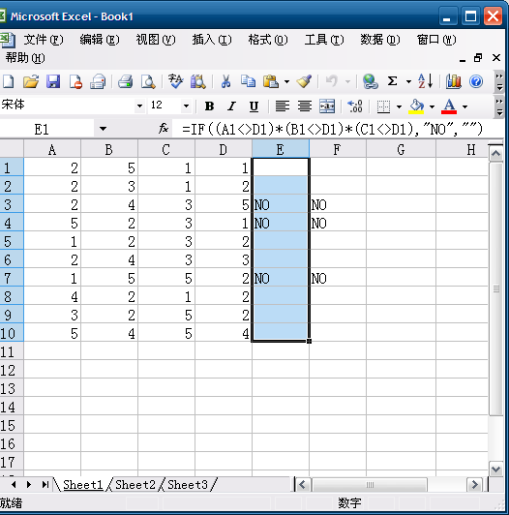Expand the font name dropdown 宋体
This screenshot has height=515, width=509.
(139, 106)
